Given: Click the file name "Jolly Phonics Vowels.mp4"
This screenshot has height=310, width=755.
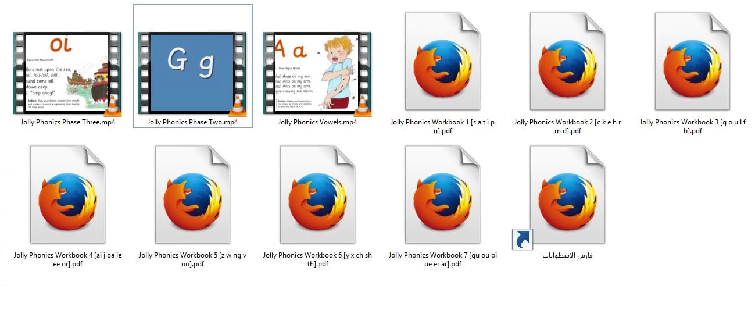Looking at the screenshot, I should point(317,122).
